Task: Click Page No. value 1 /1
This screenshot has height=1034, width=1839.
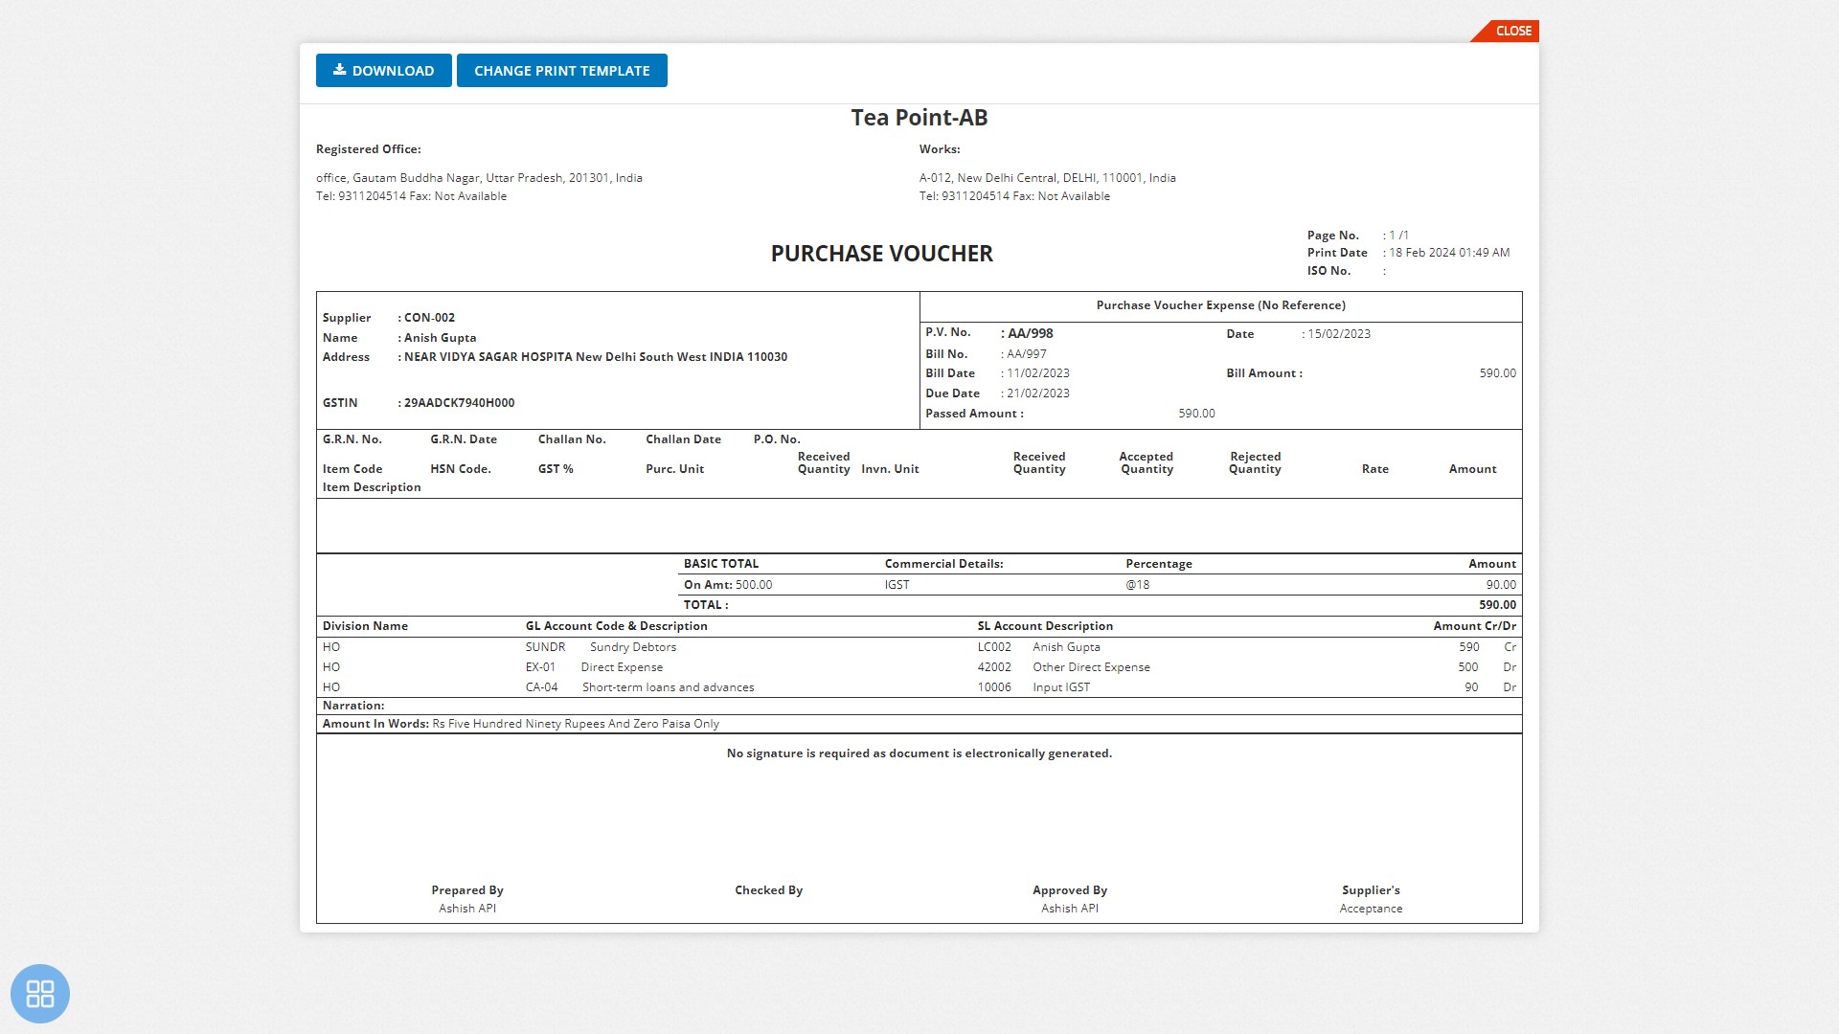Action: coord(1399,236)
